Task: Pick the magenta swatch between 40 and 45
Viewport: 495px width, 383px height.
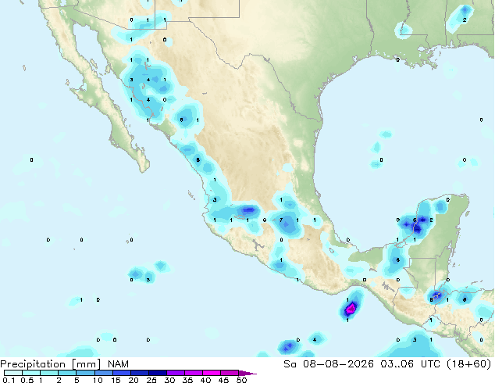Action: (212, 373)
